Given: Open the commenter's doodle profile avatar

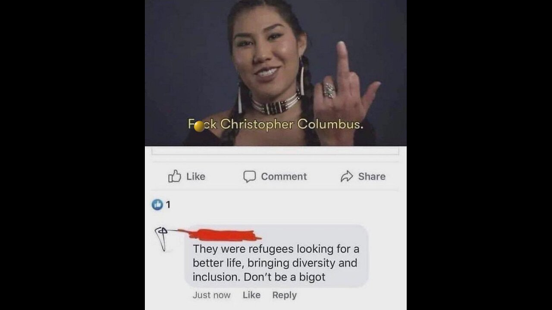Looking at the screenshot, I should point(163,239).
